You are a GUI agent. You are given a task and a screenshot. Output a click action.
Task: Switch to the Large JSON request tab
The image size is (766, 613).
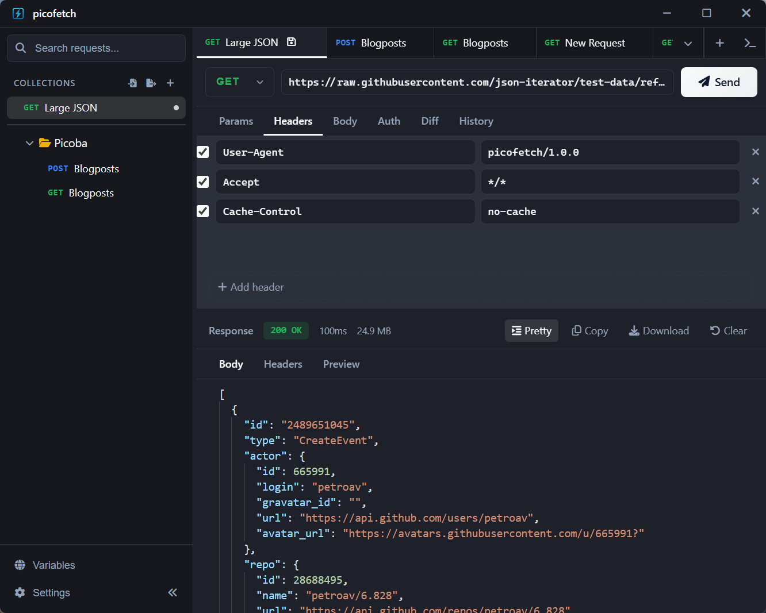click(x=262, y=43)
